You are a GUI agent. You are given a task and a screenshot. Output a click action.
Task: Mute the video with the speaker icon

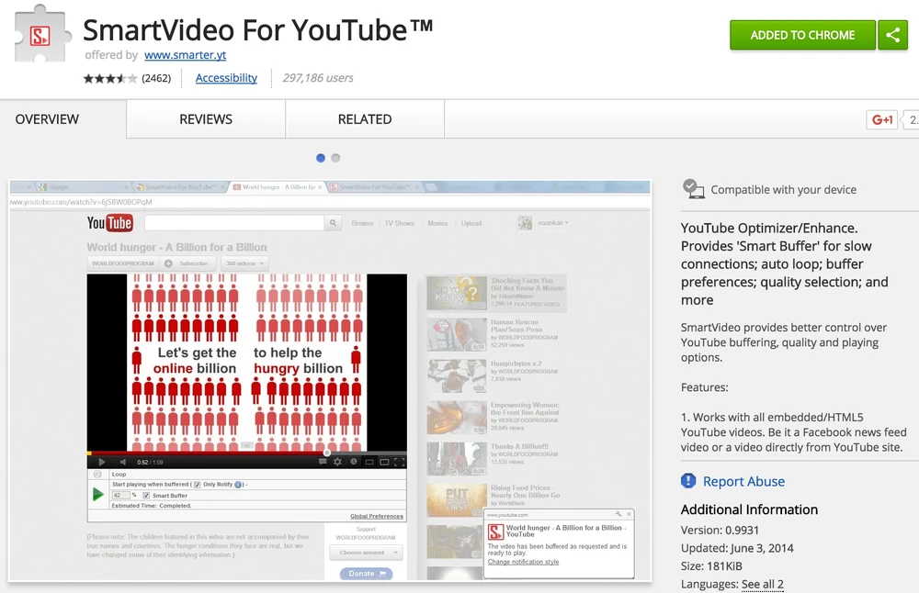click(x=123, y=462)
